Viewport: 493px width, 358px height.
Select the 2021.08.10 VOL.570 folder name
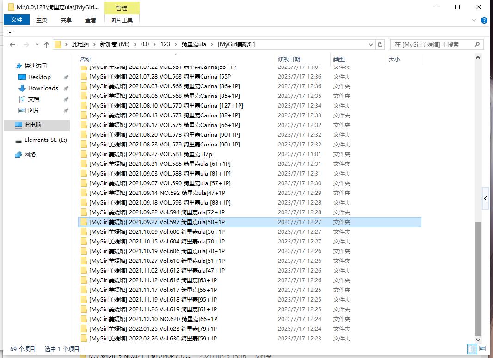(x=166, y=106)
